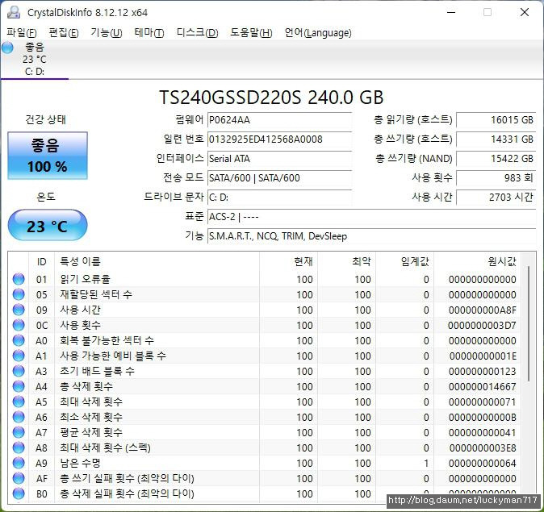This screenshot has height=512, width=544.
Task: Click the TS240GSSD220S 240.0 GB disk title
Action: 271,97
